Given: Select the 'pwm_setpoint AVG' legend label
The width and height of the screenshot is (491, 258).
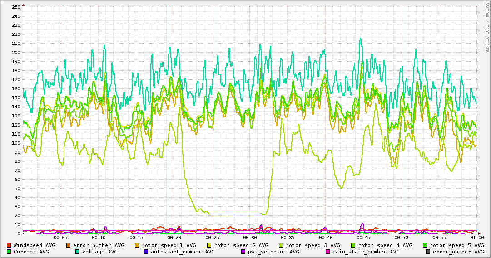Looking at the screenshot, I should (274, 252).
